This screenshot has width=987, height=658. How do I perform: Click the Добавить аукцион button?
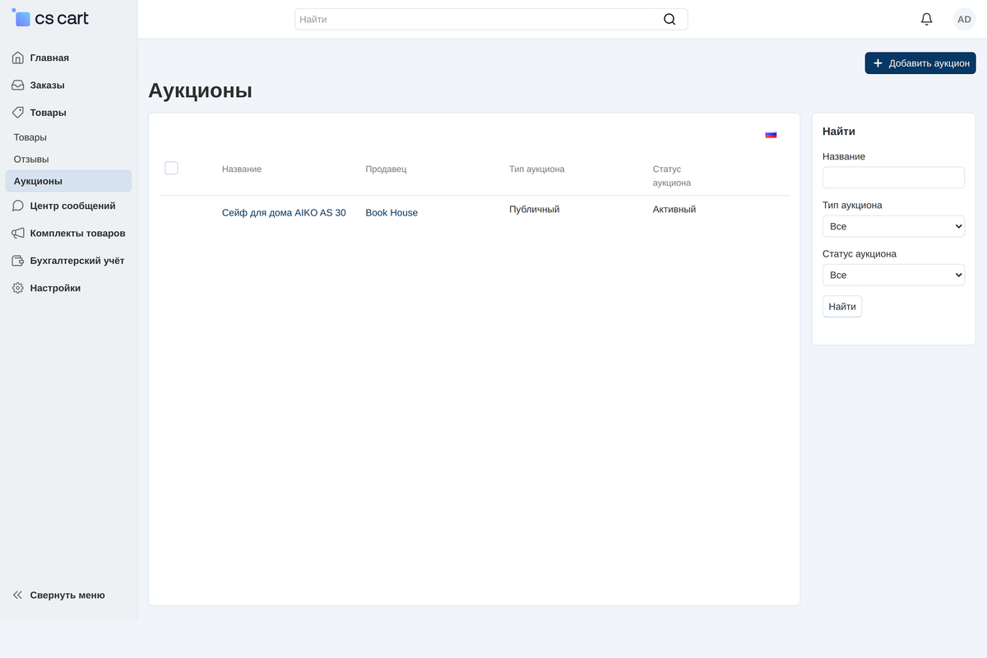pyautogui.click(x=920, y=63)
